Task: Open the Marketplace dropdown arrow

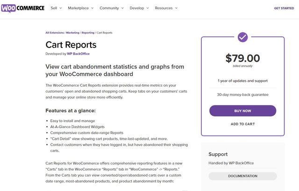Action: 93,8
